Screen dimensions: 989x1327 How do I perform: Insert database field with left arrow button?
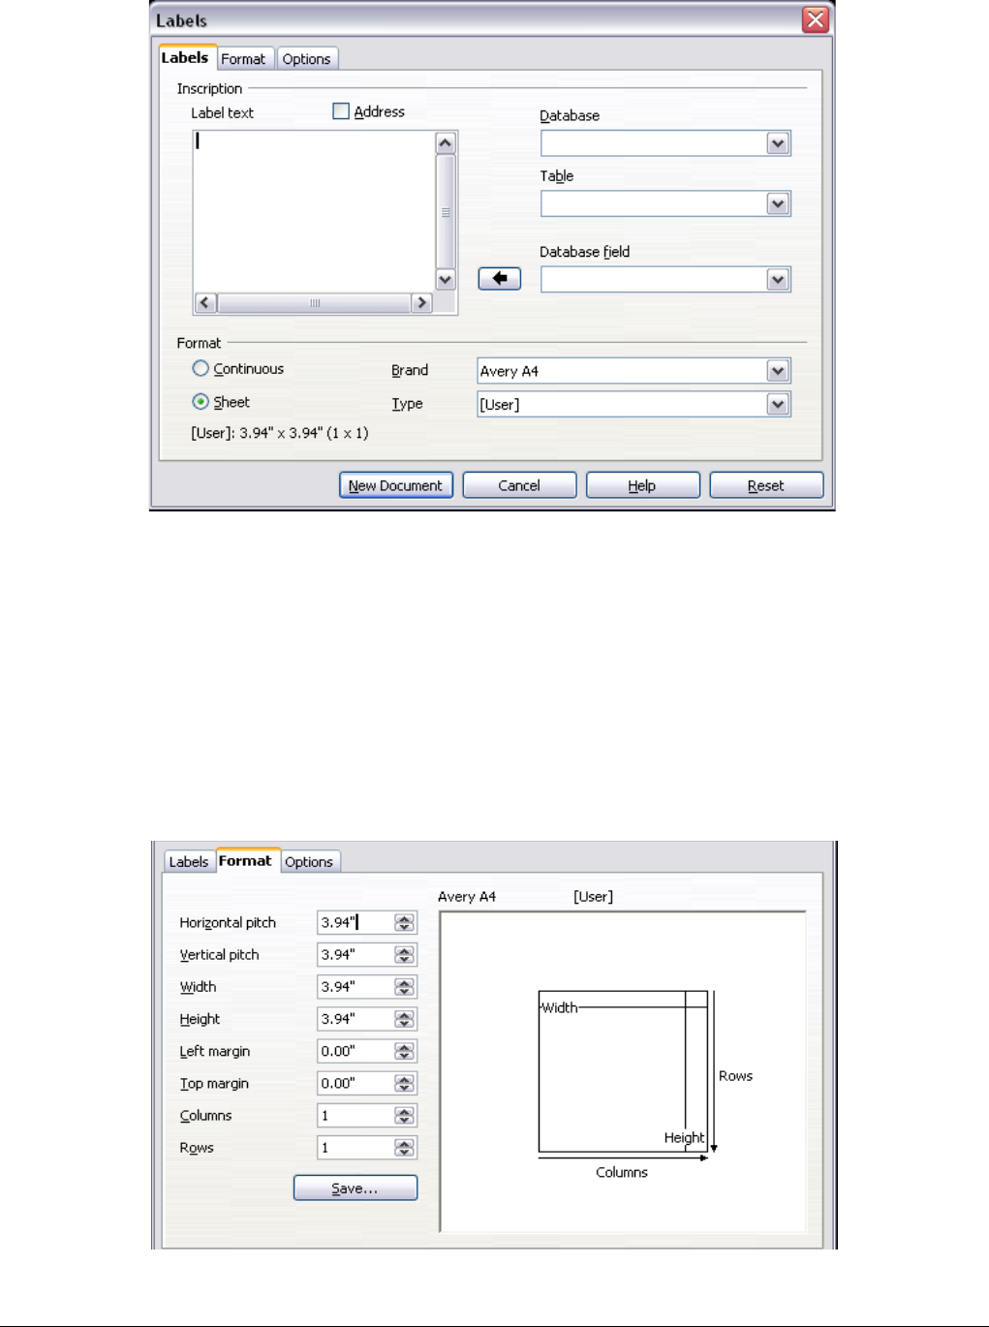(500, 279)
